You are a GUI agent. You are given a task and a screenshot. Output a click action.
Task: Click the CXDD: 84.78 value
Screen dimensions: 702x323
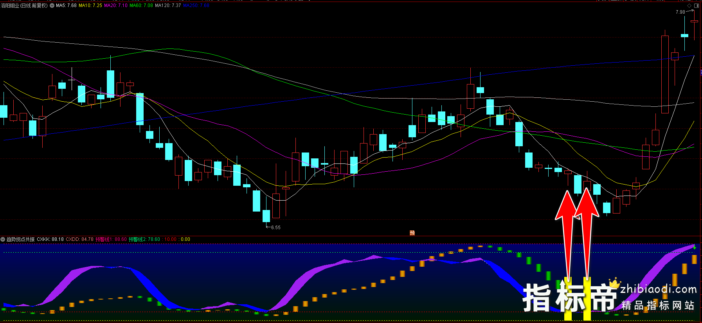79,239
